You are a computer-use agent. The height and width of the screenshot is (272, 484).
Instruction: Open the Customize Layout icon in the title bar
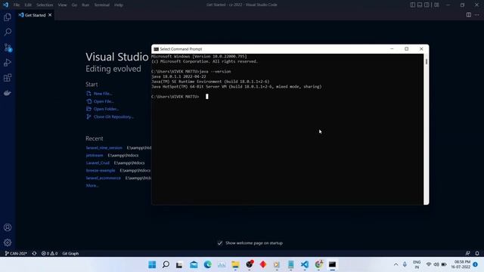pos(436,5)
